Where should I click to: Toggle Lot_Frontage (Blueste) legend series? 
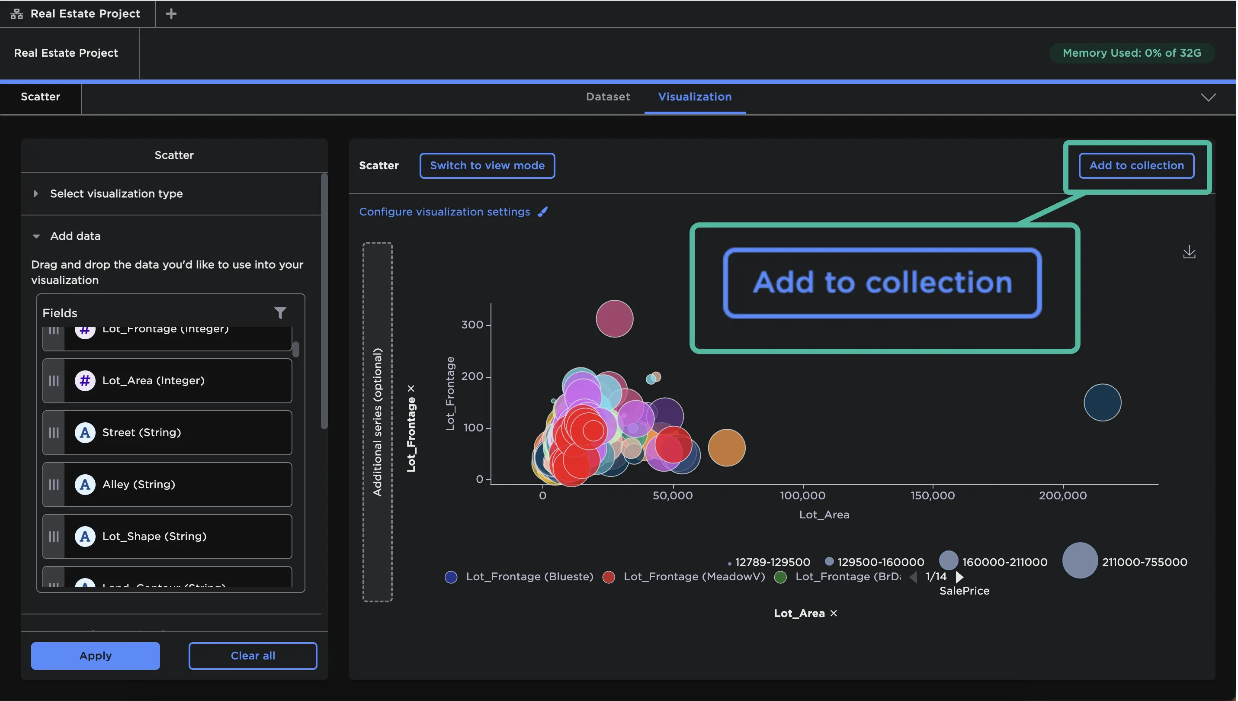click(521, 577)
